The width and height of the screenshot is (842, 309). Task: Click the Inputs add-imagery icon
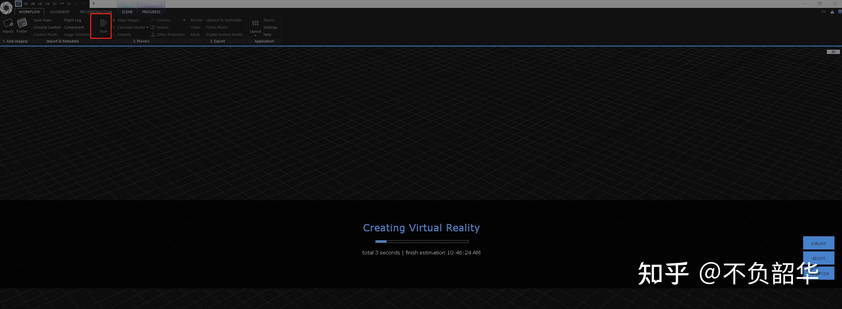pyautogui.click(x=8, y=26)
